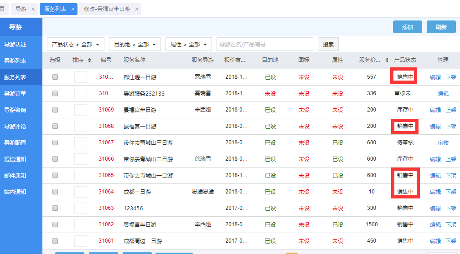Go to 导游评论 in sidebar
The height and width of the screenshot is (254, 460).
click(15, 127)
